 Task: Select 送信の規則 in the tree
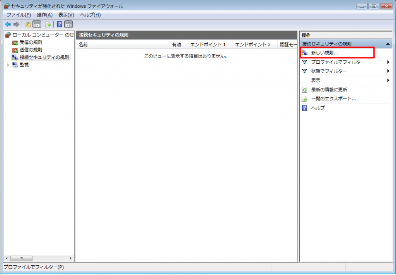click(27, 50)
